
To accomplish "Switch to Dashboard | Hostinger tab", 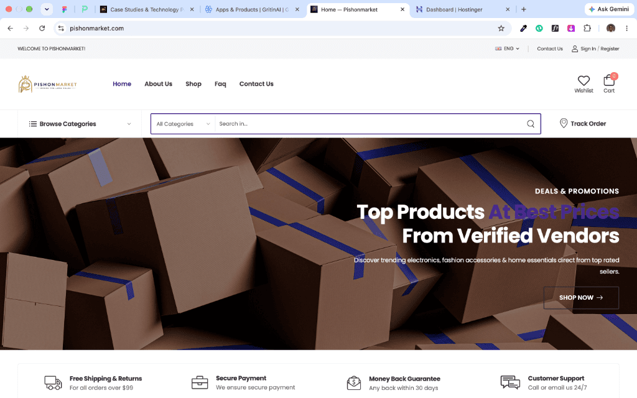I will click(463, 9).
